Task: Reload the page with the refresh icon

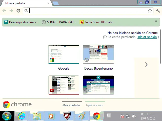Action: (x=18, y=11)
